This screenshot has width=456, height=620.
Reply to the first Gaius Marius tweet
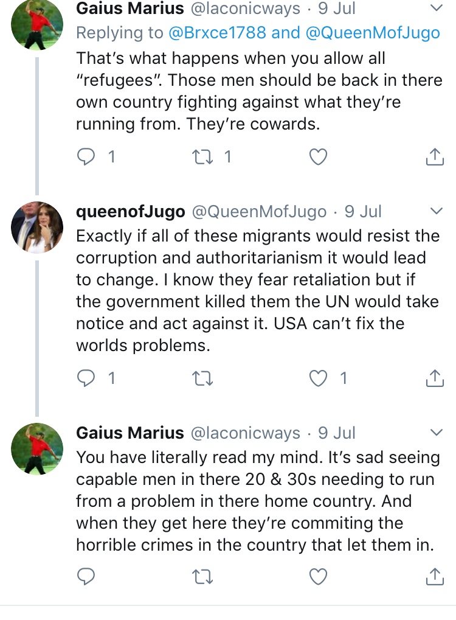(x=86, y=157)
